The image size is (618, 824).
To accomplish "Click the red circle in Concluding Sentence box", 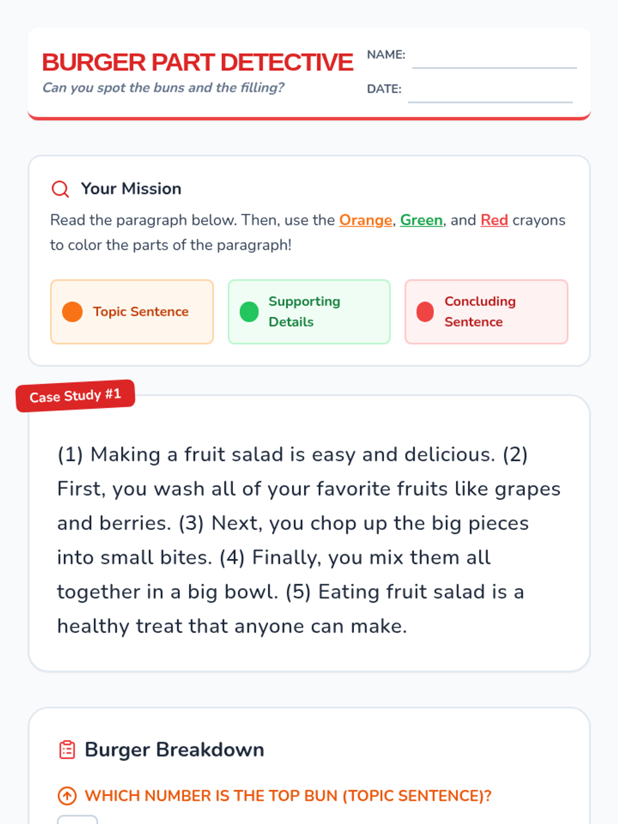I will point(425,312).
